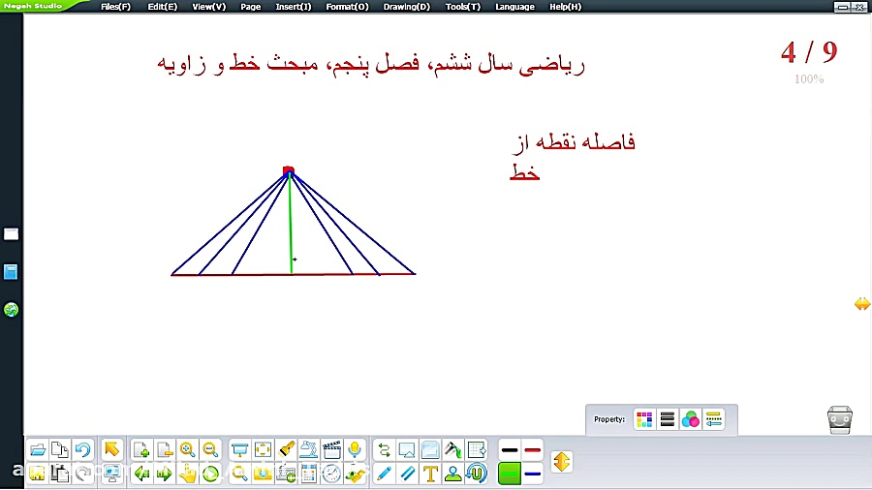Click the trash bin icon
This screenshot has height=490, width=872.
[x=840, y=420]
